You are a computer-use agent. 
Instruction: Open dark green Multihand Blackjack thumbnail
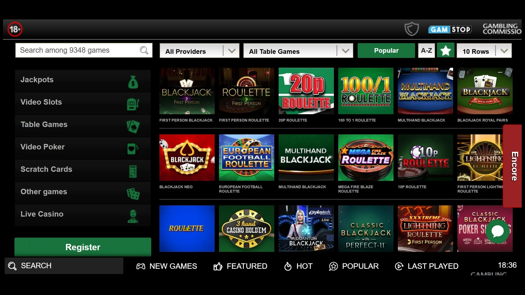coord(306,158)
